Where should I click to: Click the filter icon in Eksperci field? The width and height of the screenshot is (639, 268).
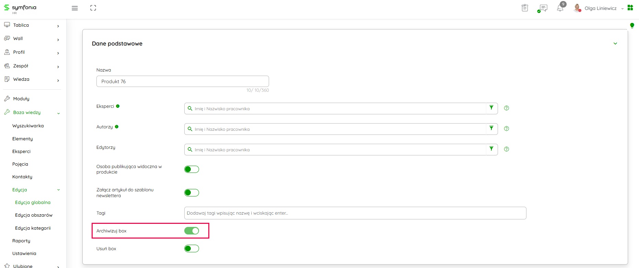[491, 108]
